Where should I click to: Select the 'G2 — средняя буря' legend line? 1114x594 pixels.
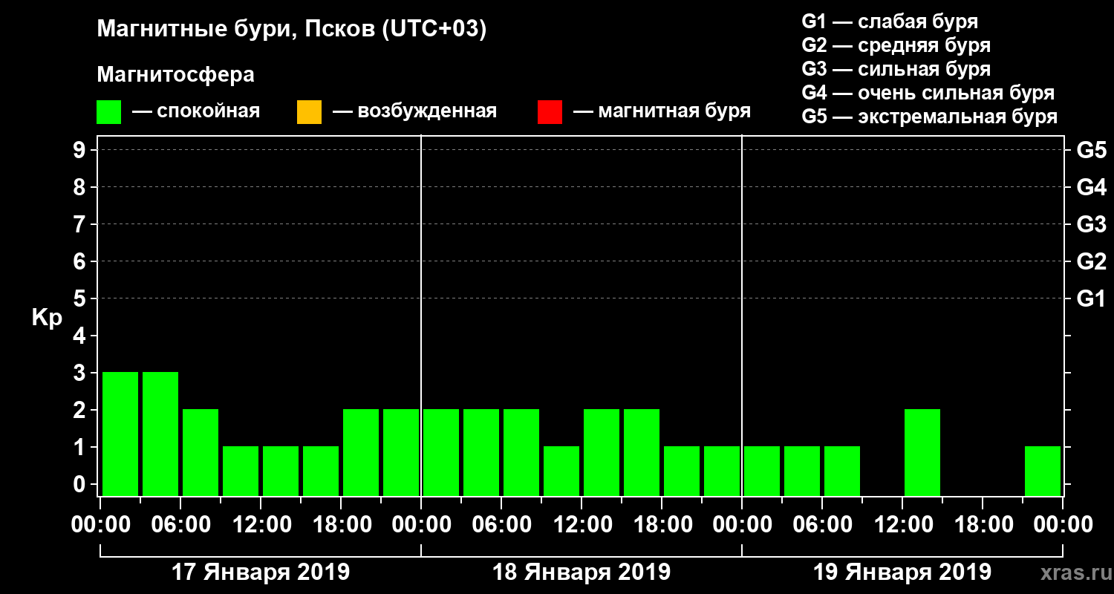896,45
